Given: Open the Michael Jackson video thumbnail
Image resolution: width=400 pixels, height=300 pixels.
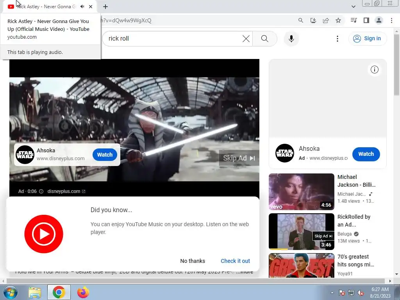Looking at the screenshot, I should [x=301, y=191].
